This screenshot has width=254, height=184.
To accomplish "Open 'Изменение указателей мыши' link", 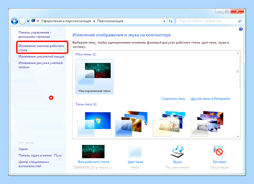I will (x=41, y=57).
